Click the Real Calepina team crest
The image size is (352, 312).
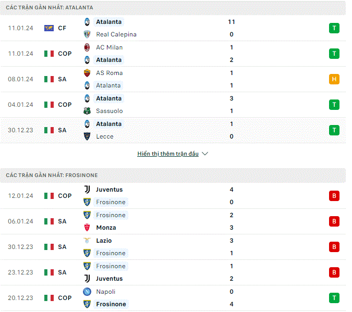coord(87,34)
